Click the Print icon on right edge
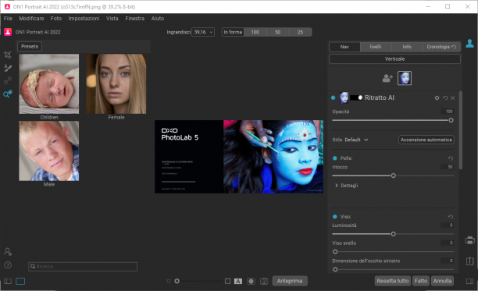 (469, 240)
